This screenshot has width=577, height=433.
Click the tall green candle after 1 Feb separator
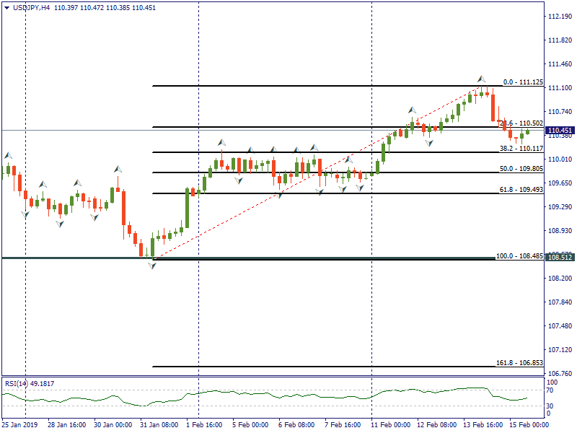[x=187, y=209]
